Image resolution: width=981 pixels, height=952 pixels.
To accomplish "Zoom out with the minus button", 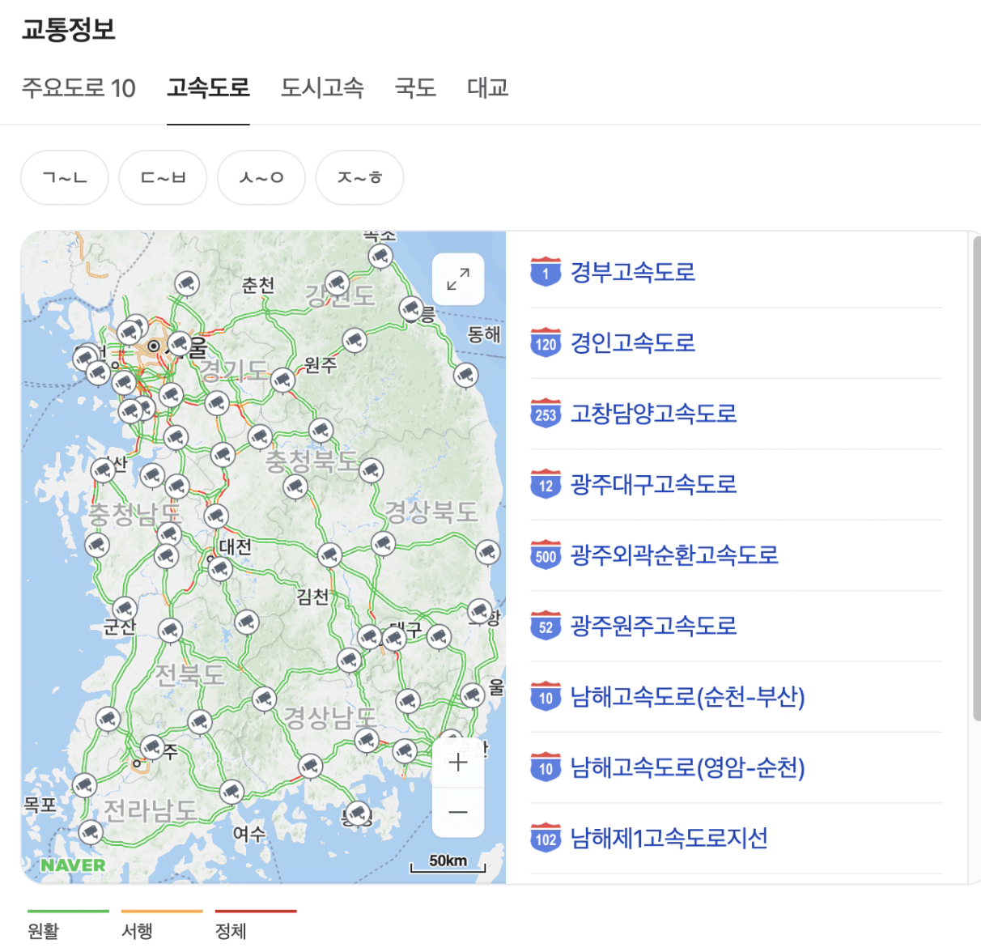I will pyautogui.click(x=458, y=812).
